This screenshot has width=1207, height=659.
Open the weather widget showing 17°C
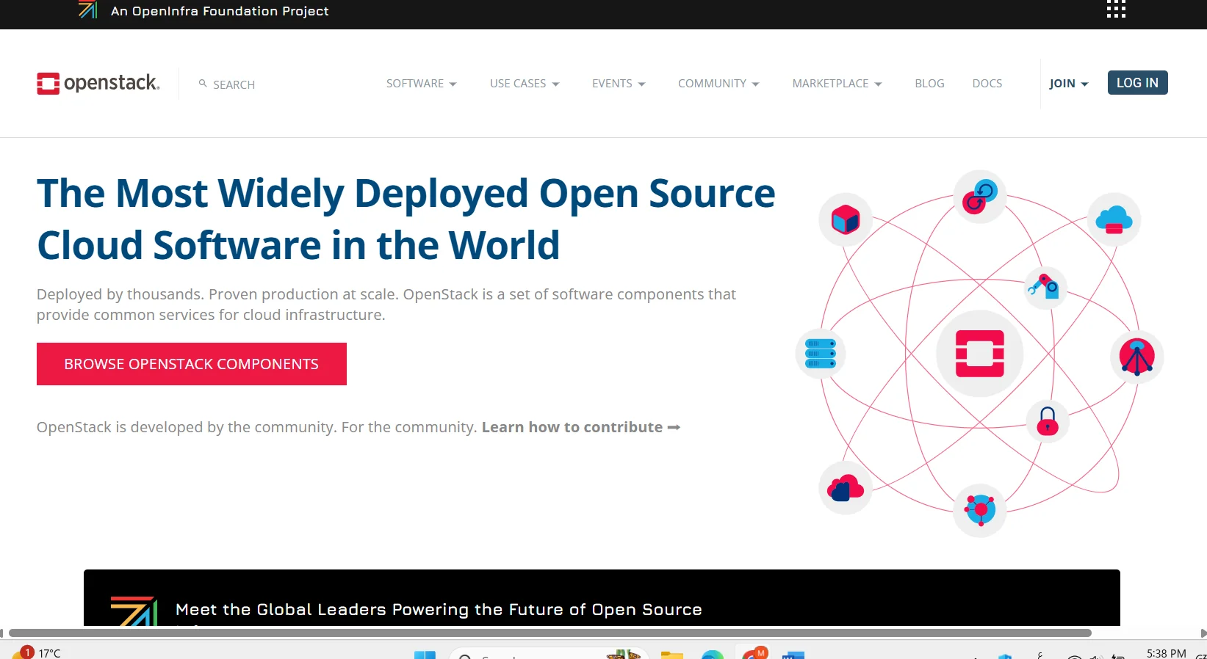pos(37,652)
